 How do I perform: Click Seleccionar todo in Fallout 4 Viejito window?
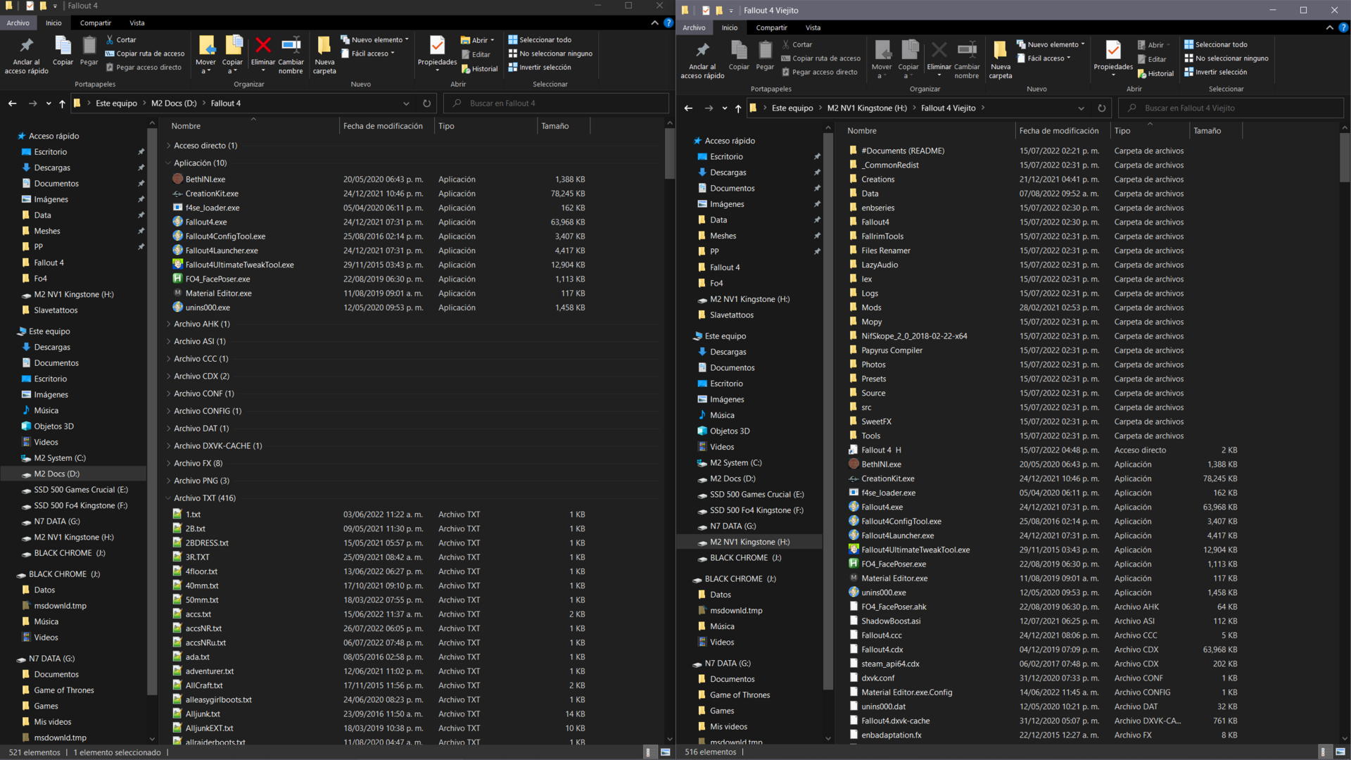pos(1216,44)
